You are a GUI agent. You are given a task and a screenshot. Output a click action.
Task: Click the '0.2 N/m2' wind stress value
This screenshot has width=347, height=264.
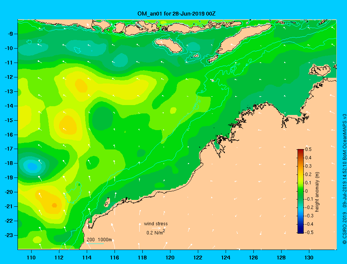[156, 232]
